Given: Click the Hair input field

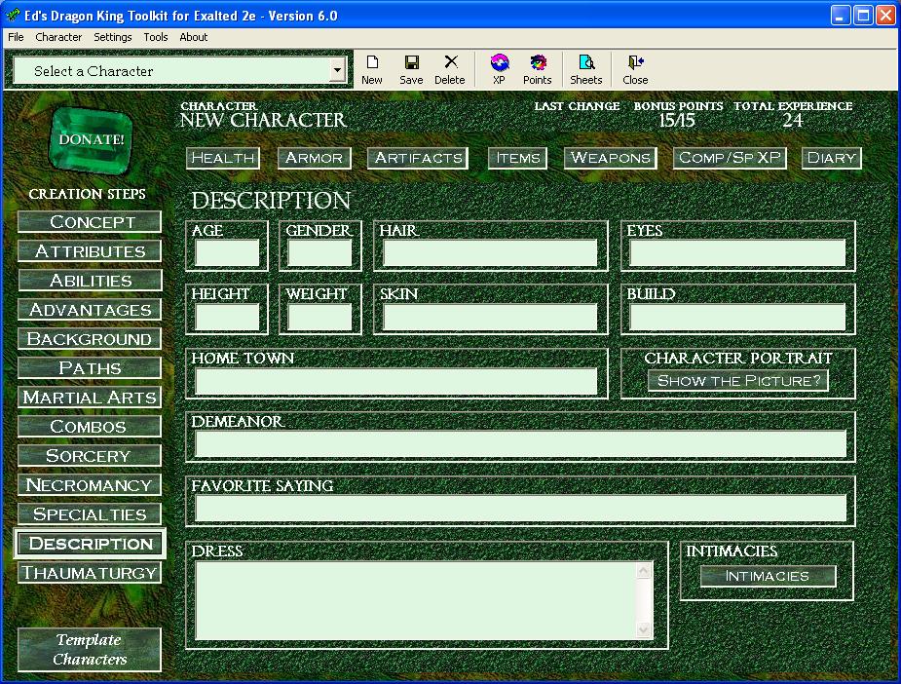Looking at the screenshot, I should pos(491,253).
